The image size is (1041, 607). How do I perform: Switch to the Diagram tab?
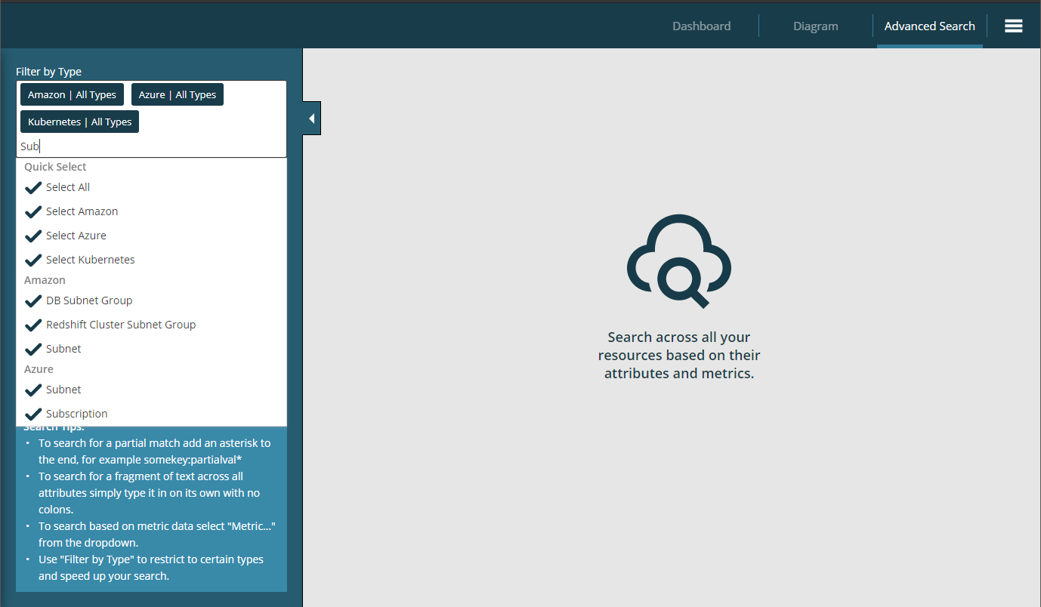pos(815,26)
